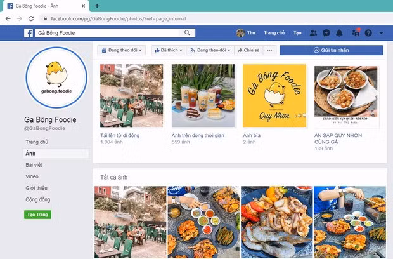
Task: Open the first Đang theo dõi dropdown
Action: (x=122, y=50)
